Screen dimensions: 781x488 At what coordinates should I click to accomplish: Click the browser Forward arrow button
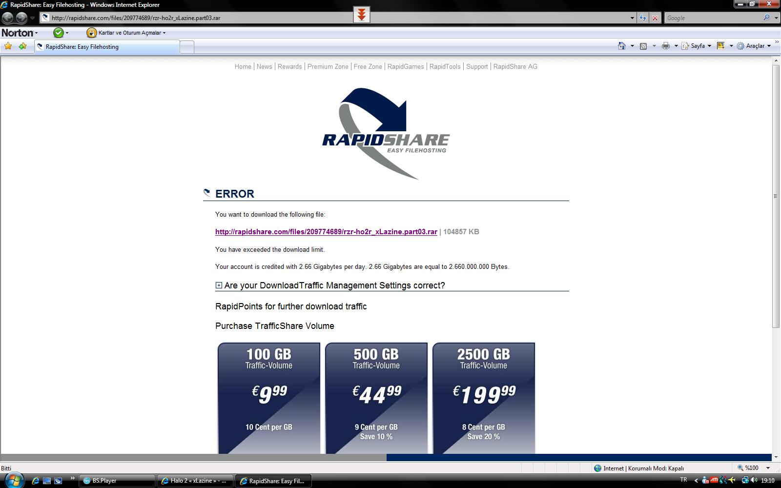point(21,18)
